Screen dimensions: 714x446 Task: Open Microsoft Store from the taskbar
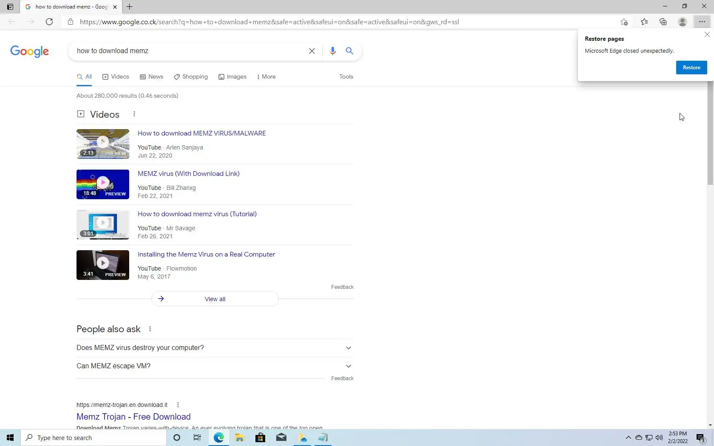coord(260,438)
